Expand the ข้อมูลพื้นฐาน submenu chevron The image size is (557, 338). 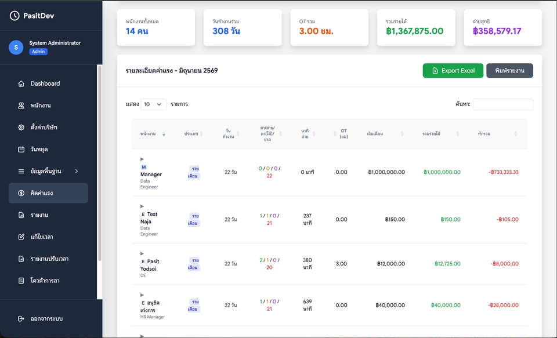[77, 171]
